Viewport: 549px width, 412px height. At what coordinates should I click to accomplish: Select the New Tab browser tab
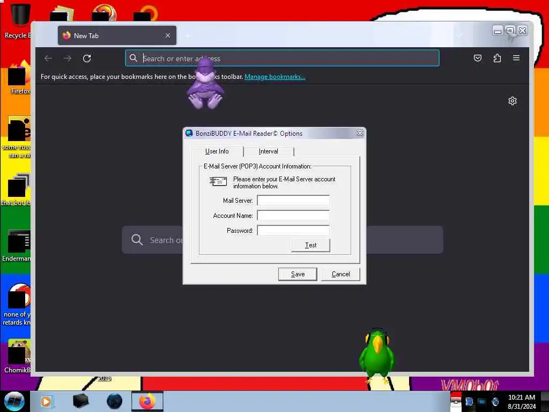(117, 35)
